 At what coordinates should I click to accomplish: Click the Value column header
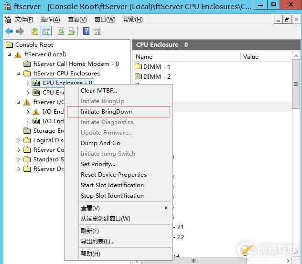click(x=266, y=57)
